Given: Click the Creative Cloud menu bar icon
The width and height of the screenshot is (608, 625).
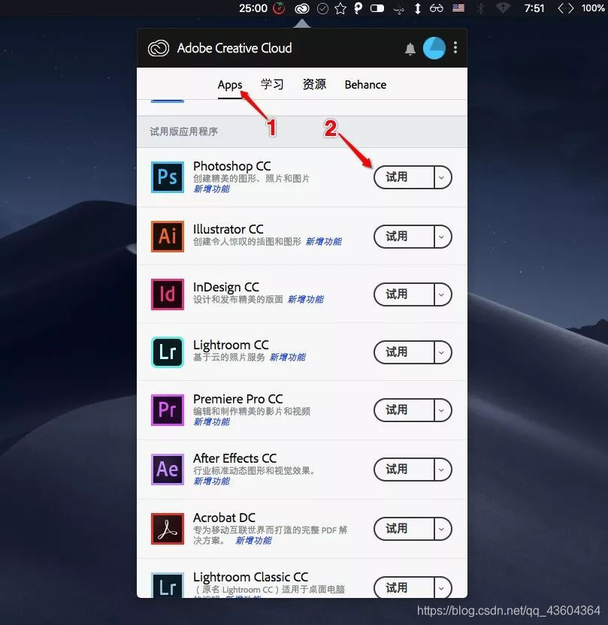Looking at the screenshot, I should tap(302, 8).
